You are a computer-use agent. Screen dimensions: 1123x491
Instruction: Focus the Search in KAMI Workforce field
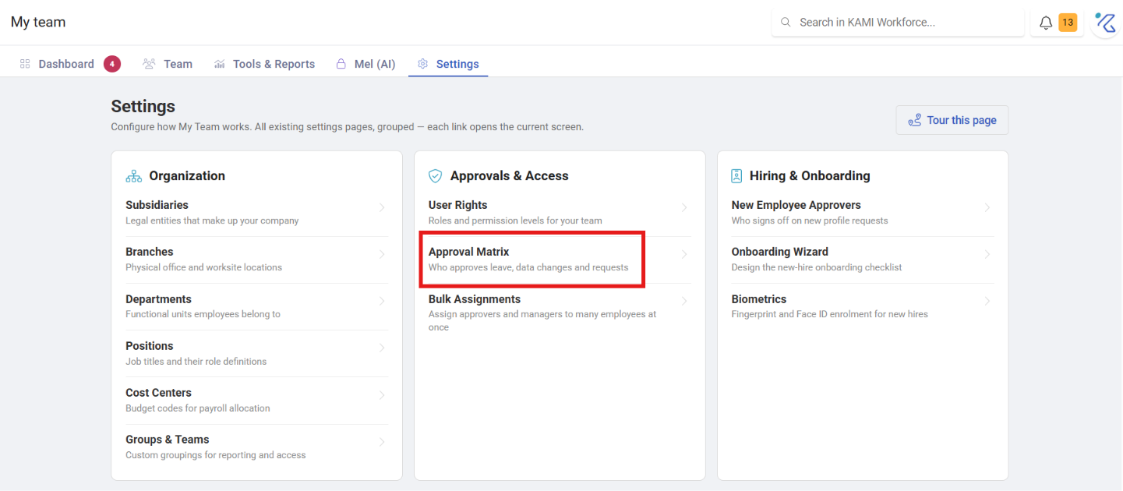pos(898,23)
